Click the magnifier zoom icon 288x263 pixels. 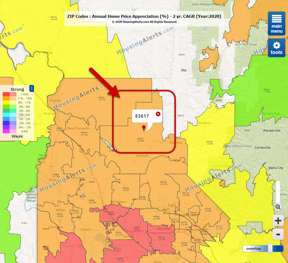278,207
